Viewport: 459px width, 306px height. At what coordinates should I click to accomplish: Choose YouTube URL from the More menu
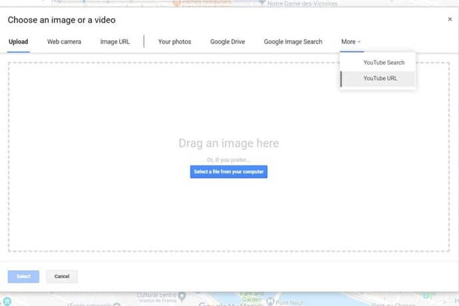(378, 79)
